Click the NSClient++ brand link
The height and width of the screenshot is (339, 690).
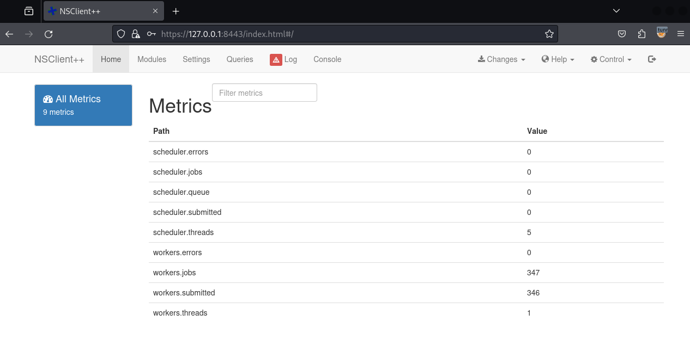59,59
